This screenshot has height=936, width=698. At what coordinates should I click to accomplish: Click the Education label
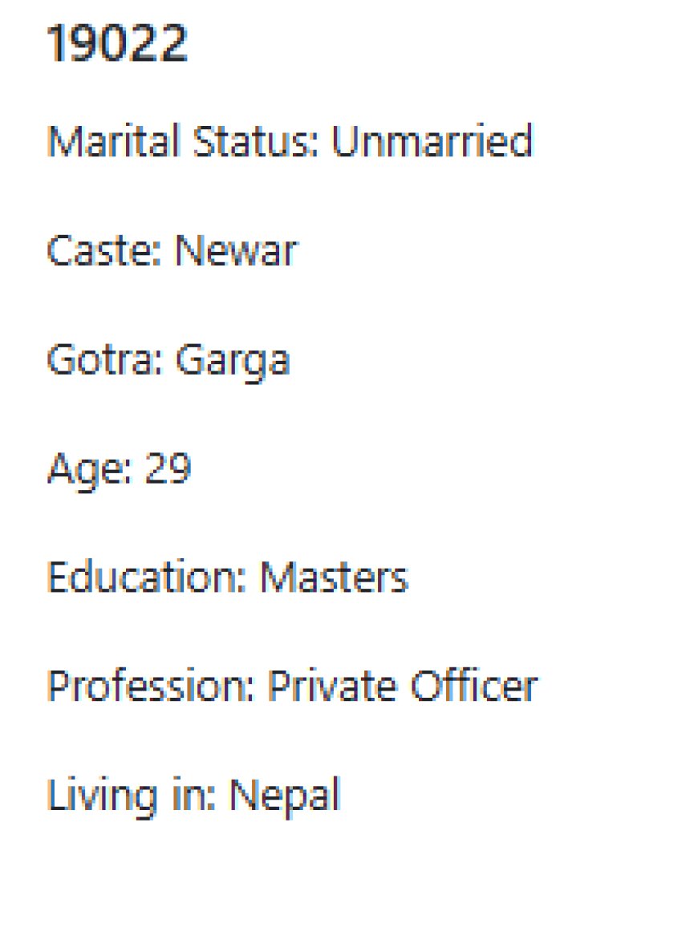[x=143, y=577]
